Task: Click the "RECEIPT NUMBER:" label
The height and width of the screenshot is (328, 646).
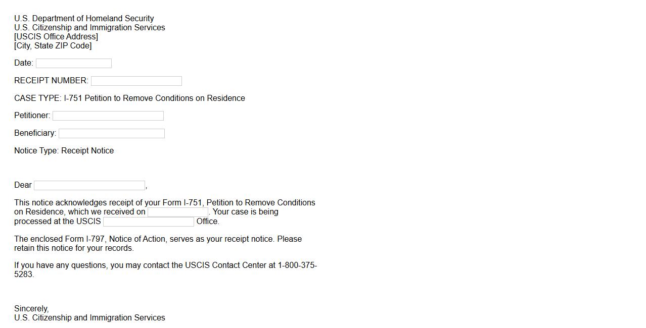Action: pyautogui.click(x=51, y=81)
